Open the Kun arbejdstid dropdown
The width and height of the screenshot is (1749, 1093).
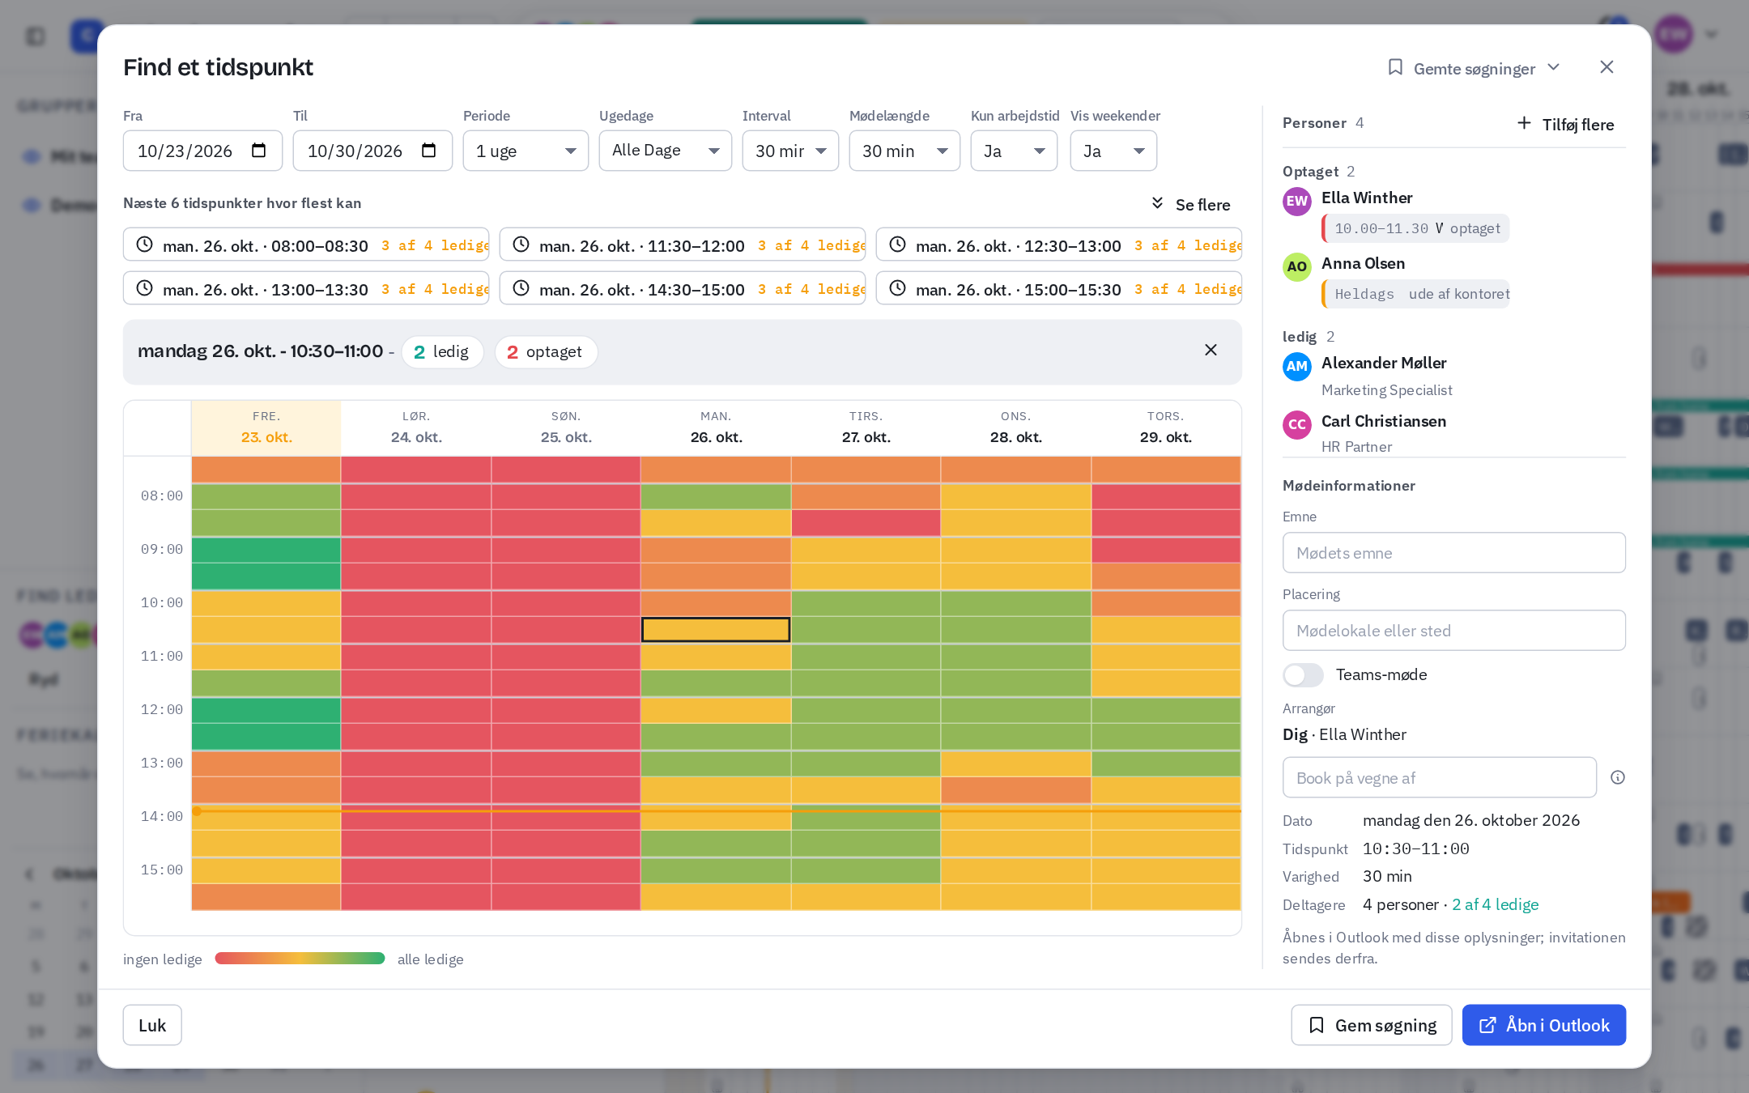1014,151
